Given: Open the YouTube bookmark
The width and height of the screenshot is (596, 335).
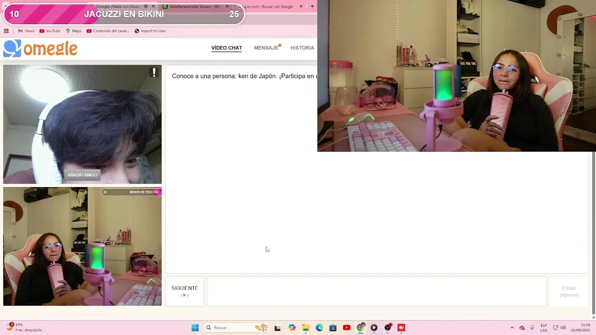Looking at the screenshot, I should click(x=50, y=31).
